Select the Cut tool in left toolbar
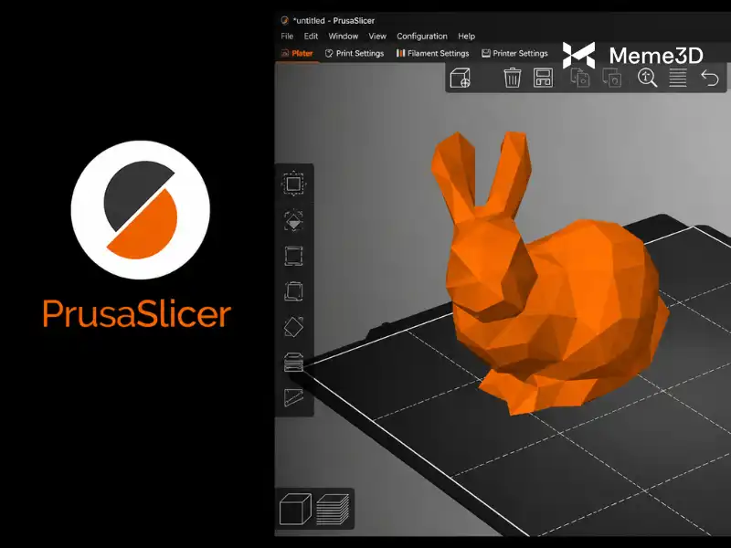731x548 pixels. 293,326
